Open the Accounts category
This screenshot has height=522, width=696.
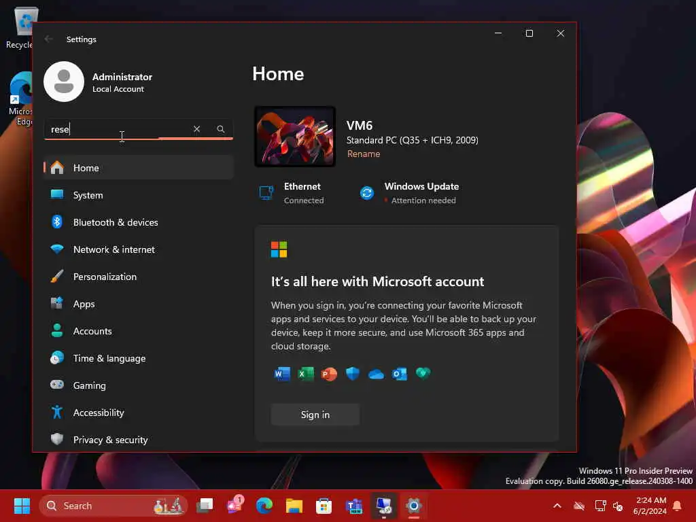139,331
